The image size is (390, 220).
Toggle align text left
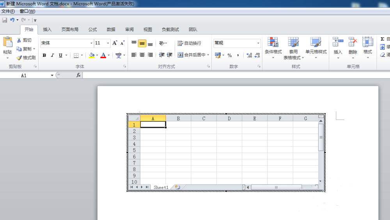point(134,55)
